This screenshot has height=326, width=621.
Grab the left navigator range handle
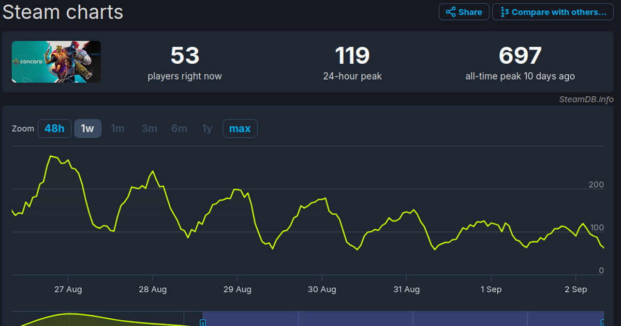tap(202, 323)
